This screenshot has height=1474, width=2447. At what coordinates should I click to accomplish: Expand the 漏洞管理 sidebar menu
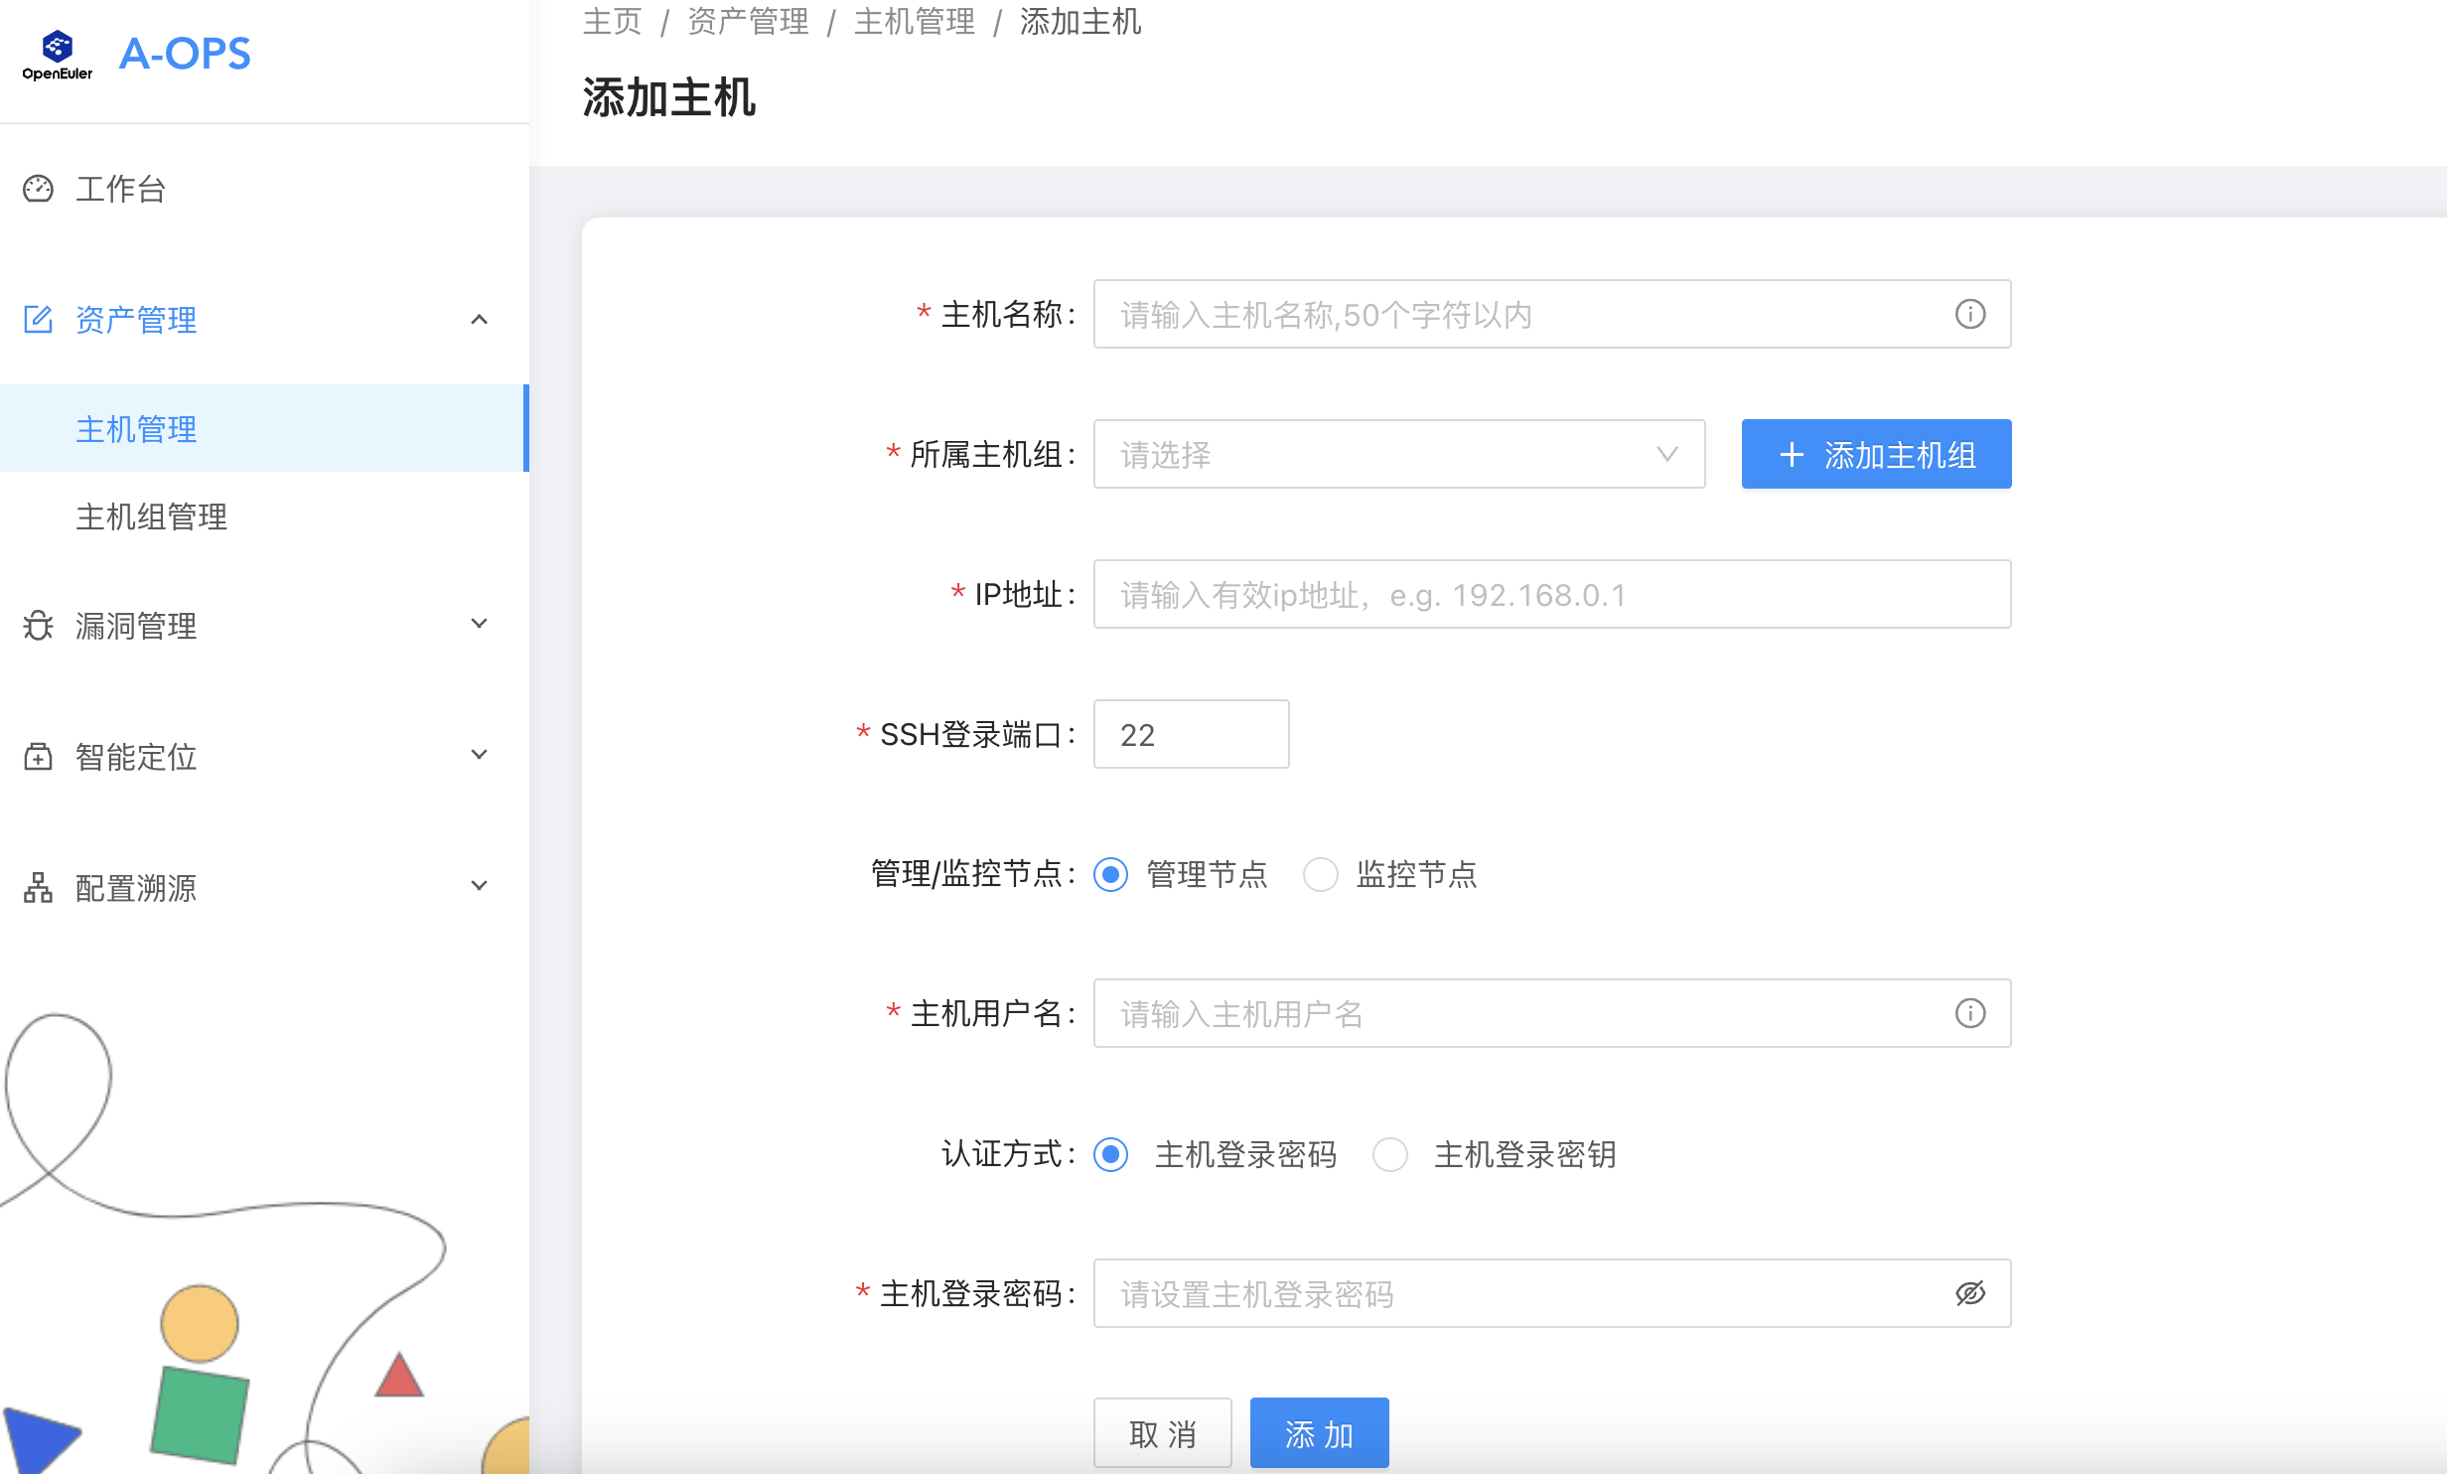481,624
